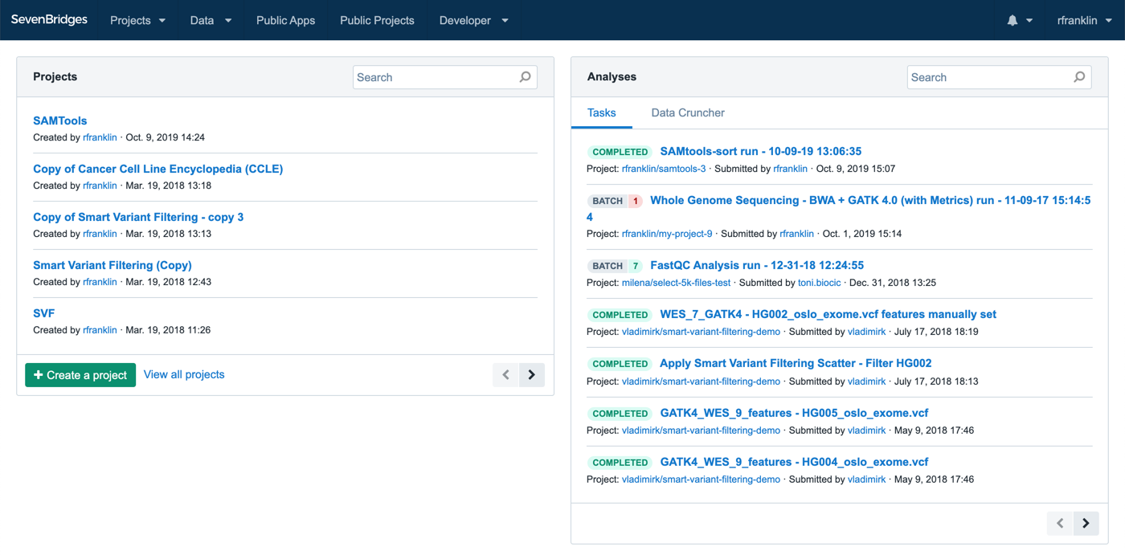This screenshot has width=1125, height=555.
Task: Open project link under WES_7_GATK4 task
Action: point(702,332)
